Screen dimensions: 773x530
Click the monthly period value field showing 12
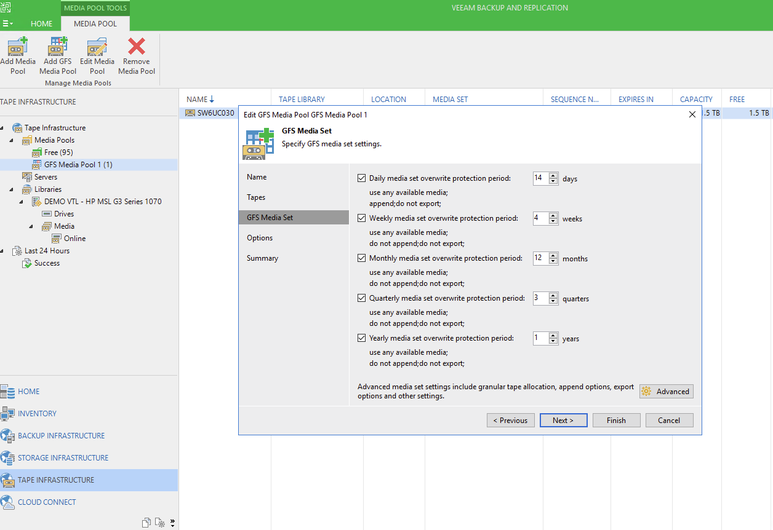[x=541, y=258]
